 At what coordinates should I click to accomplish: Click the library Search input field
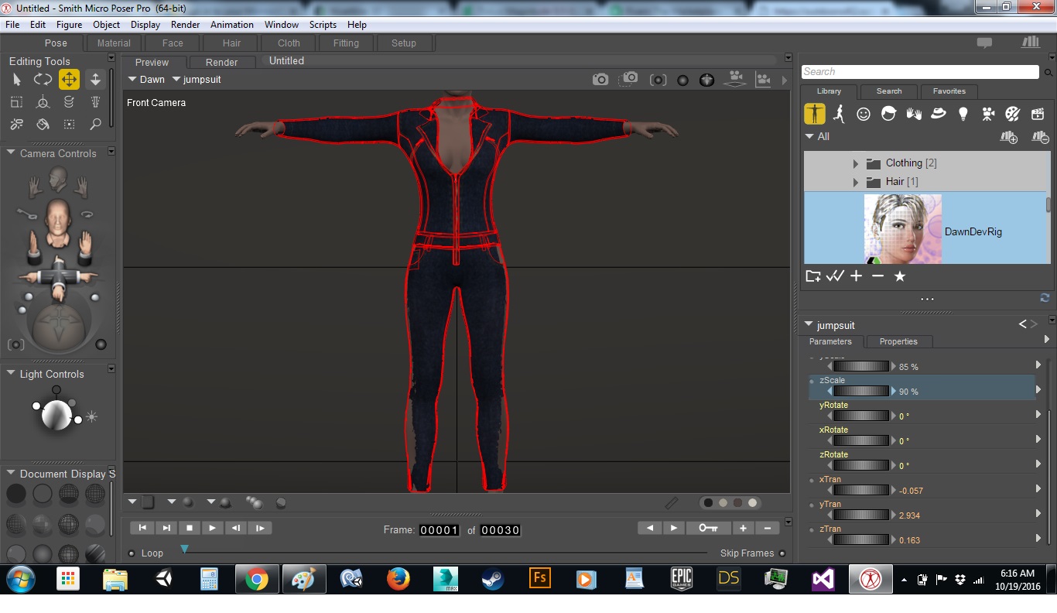pyautogui.click(x=919, y=72)
